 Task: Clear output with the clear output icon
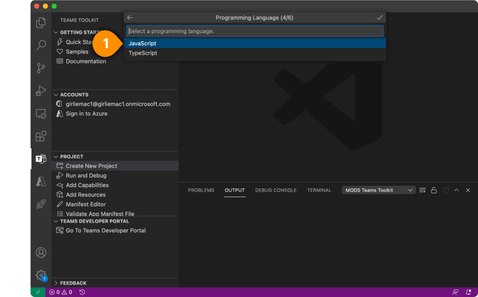click(x=423, y=190)
